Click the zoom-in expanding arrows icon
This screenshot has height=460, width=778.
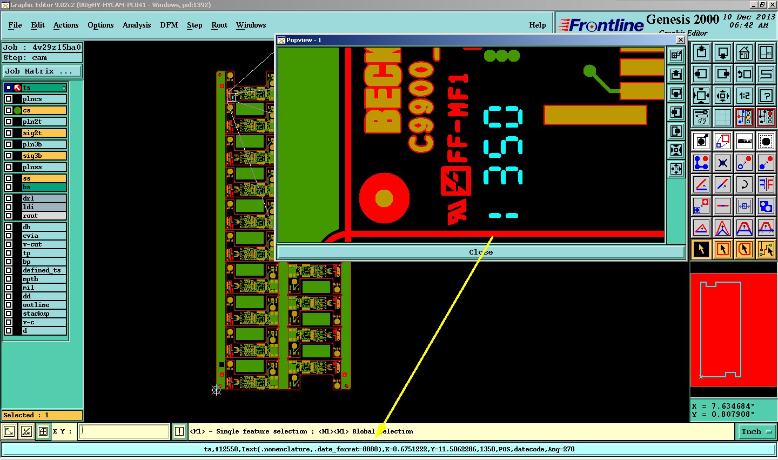(701, 96)
